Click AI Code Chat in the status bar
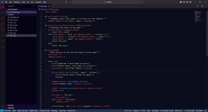 189,111
